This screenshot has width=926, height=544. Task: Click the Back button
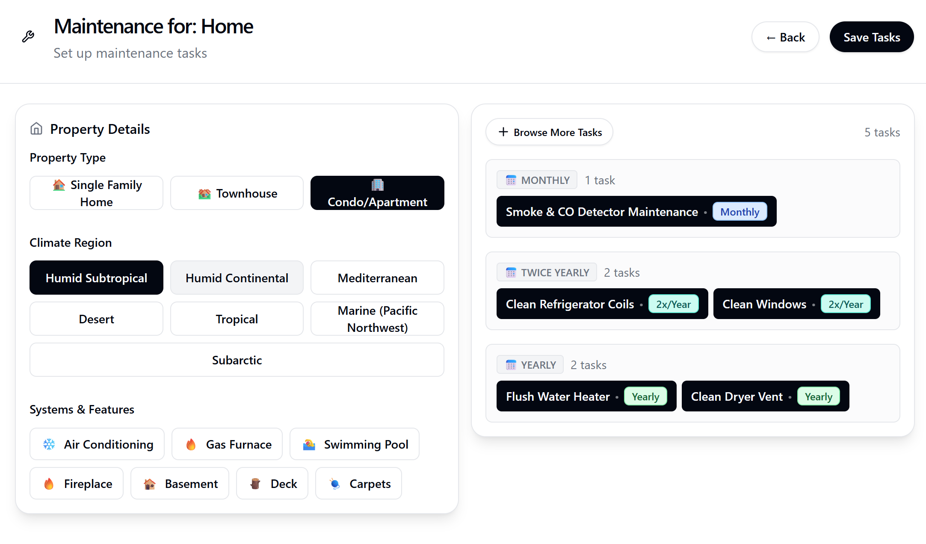click(785, 37)
